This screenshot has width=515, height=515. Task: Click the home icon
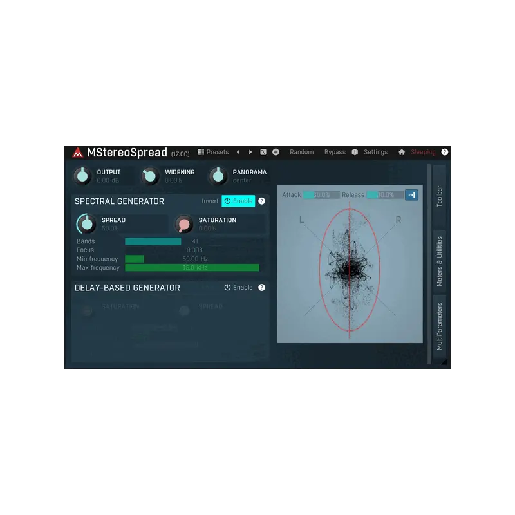[402, 152]
